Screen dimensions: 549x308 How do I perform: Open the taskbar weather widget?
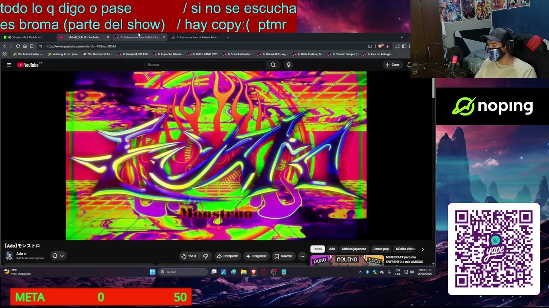(x=17, y=272)
